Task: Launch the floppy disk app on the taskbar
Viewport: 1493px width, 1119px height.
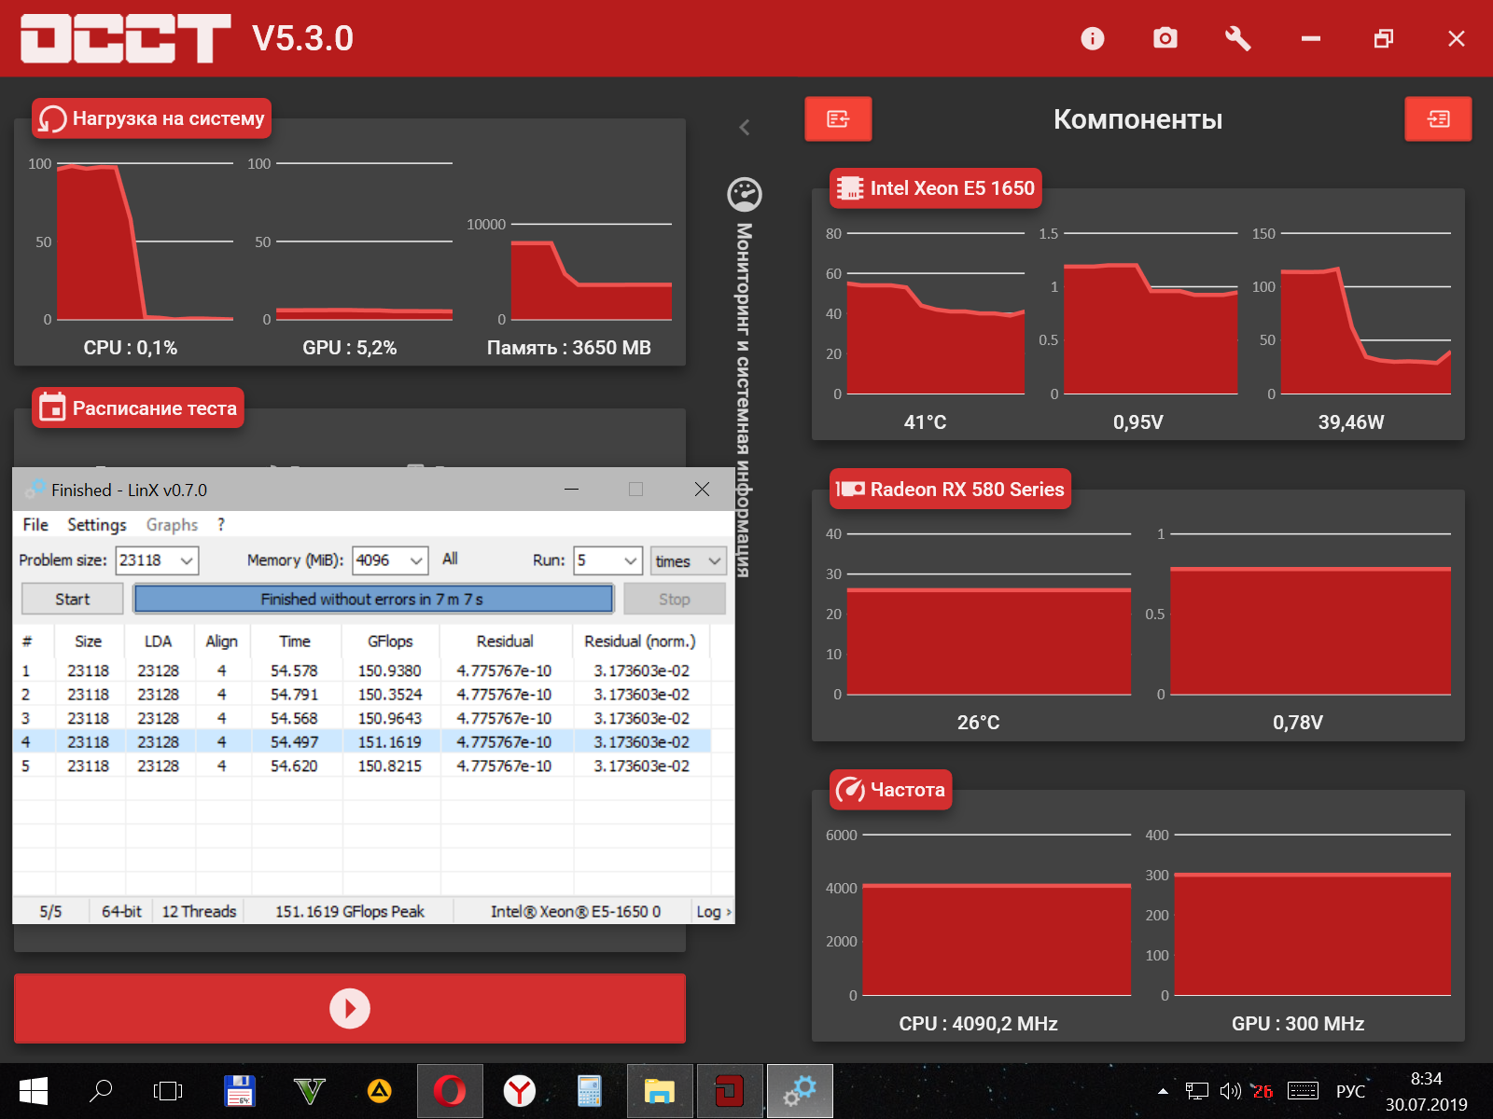Action: click(x=240, y=1091)
